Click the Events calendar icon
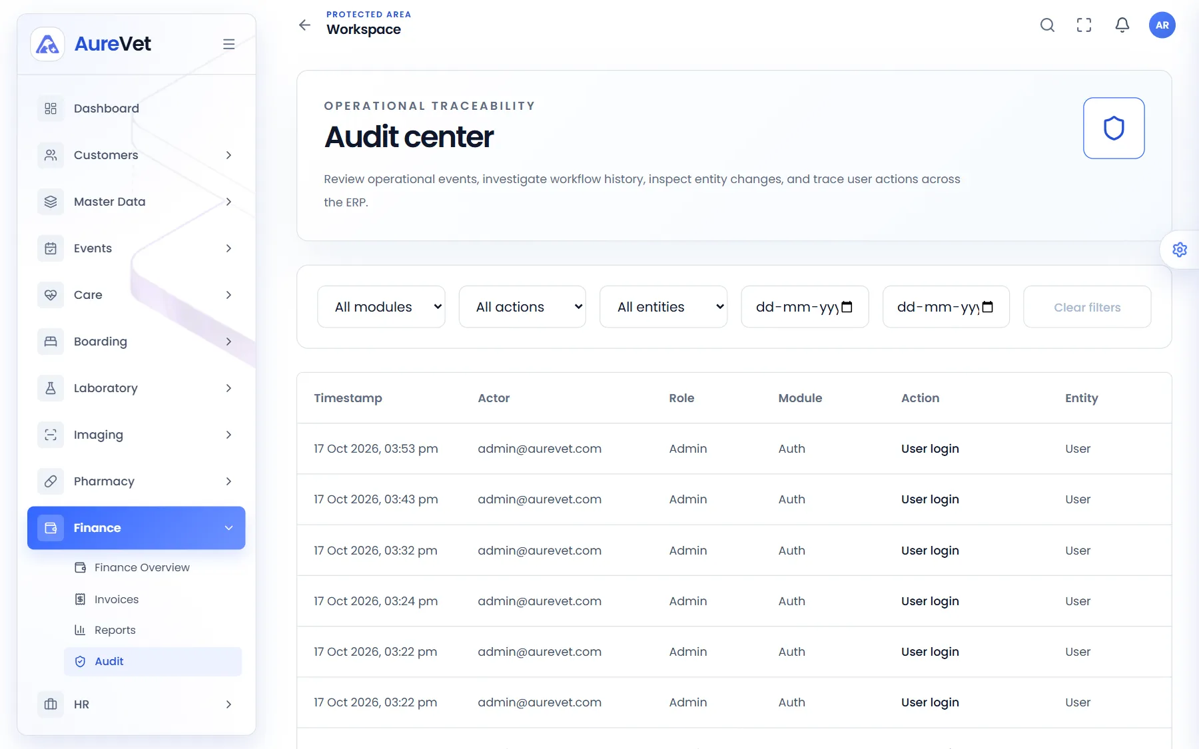 [x=51, y=248]
